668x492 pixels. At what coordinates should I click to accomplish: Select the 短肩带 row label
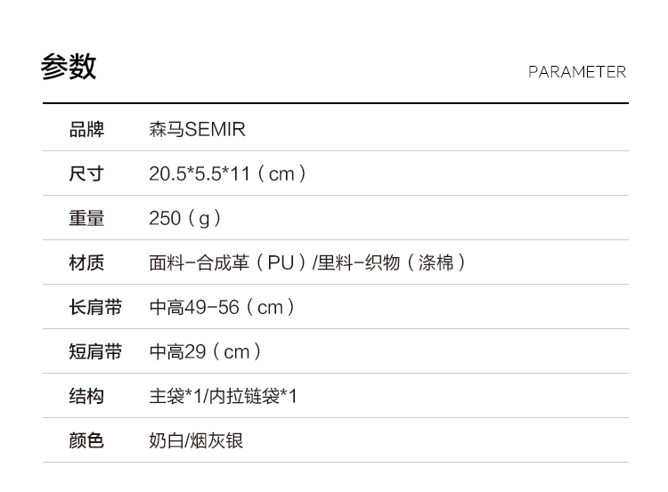pyautogui.click(x=95, y=351)
